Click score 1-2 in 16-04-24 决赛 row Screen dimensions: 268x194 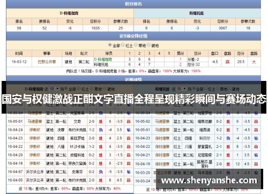tap(92, 130)
